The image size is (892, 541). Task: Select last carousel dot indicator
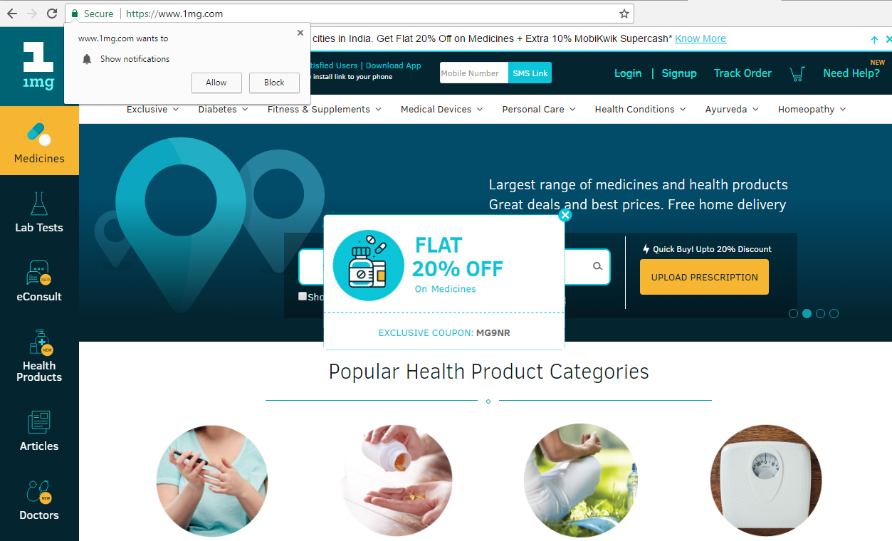coord(834,313)
